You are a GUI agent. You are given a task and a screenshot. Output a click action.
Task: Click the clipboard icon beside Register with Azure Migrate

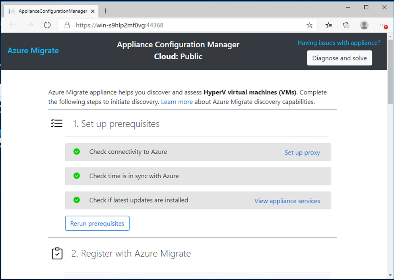(57, 253)
